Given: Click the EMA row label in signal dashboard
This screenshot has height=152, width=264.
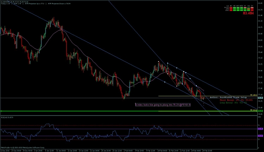Looking at the screenshot, I should coord(227,11).
